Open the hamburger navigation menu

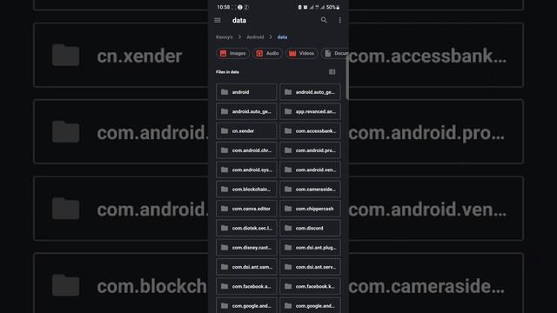click(218, 20)
